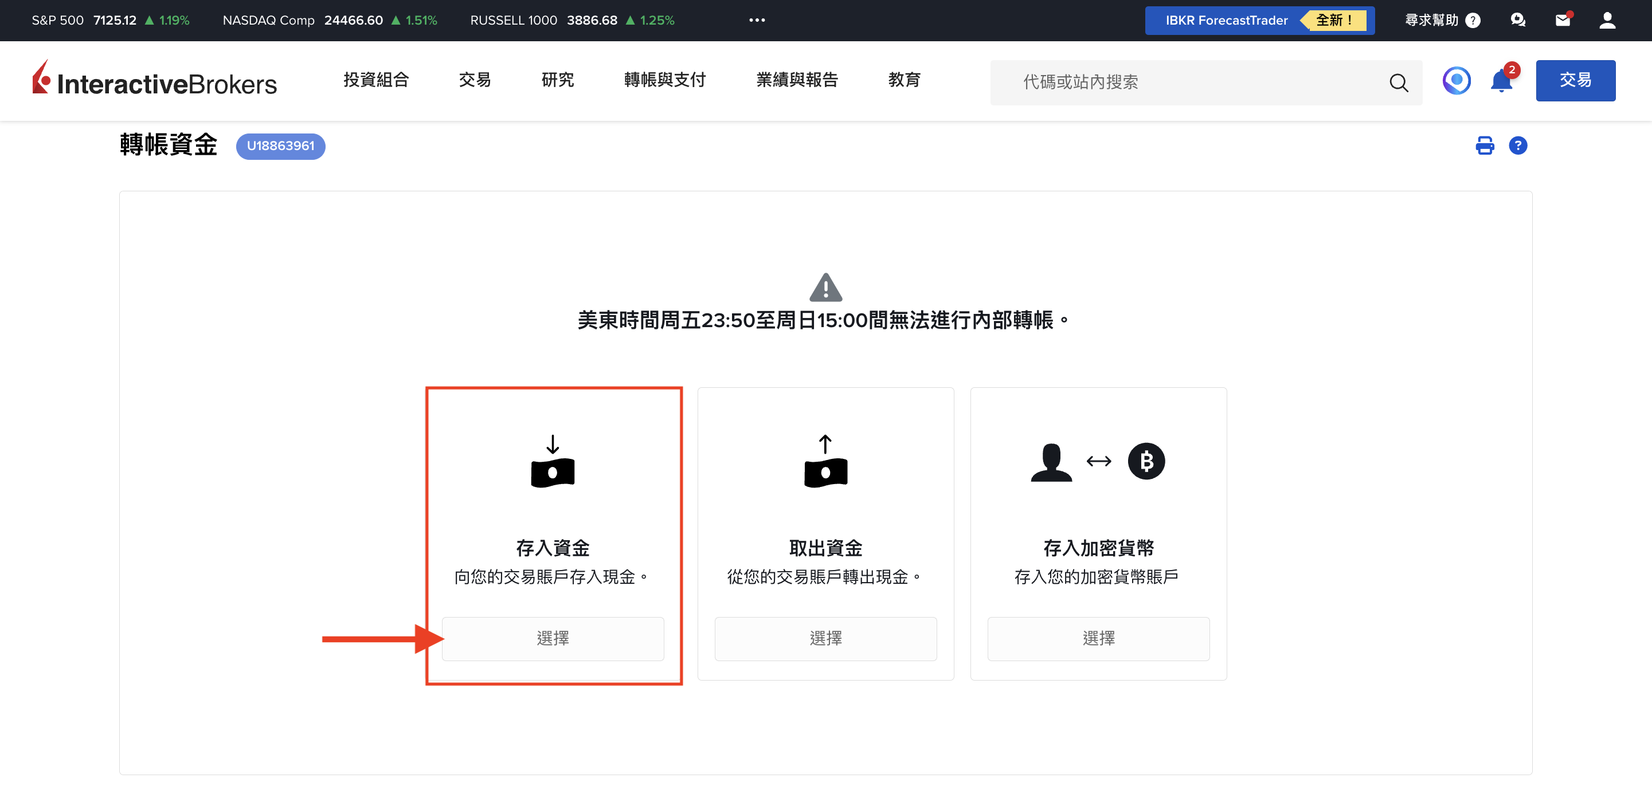
Task: Open the 研究 menu
Action: (557, 80)
